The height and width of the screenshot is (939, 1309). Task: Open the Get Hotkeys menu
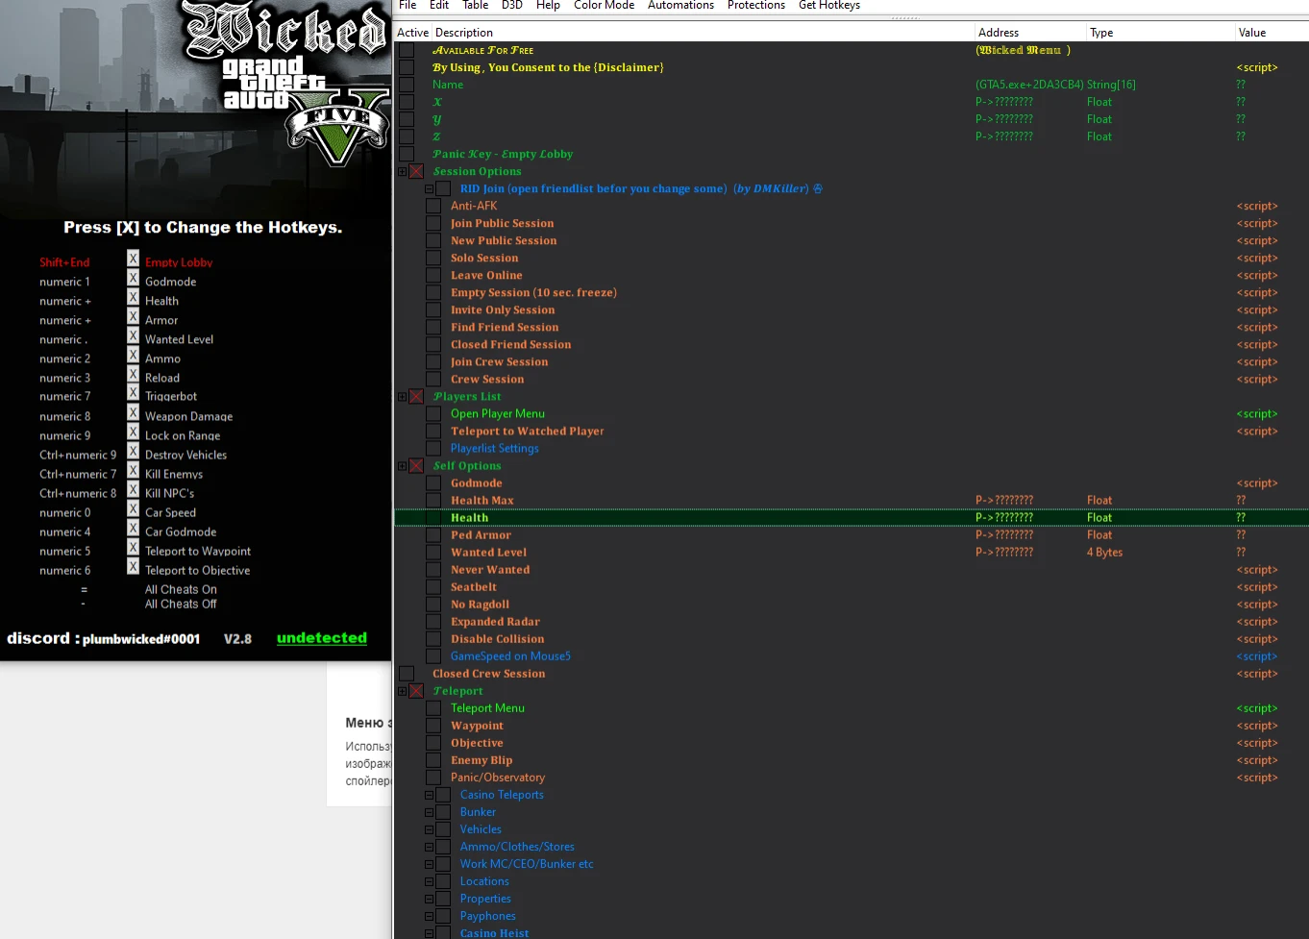(x=828, y=6)
